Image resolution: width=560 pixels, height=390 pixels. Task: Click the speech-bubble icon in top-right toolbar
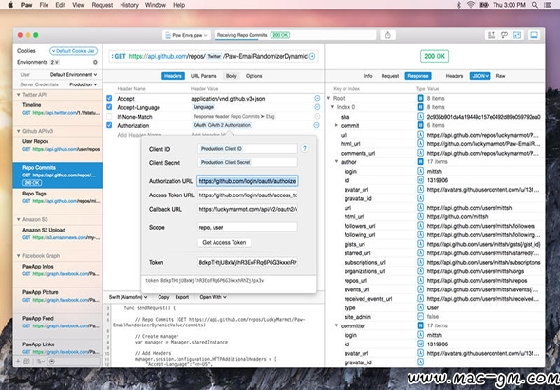pos(504,35)
